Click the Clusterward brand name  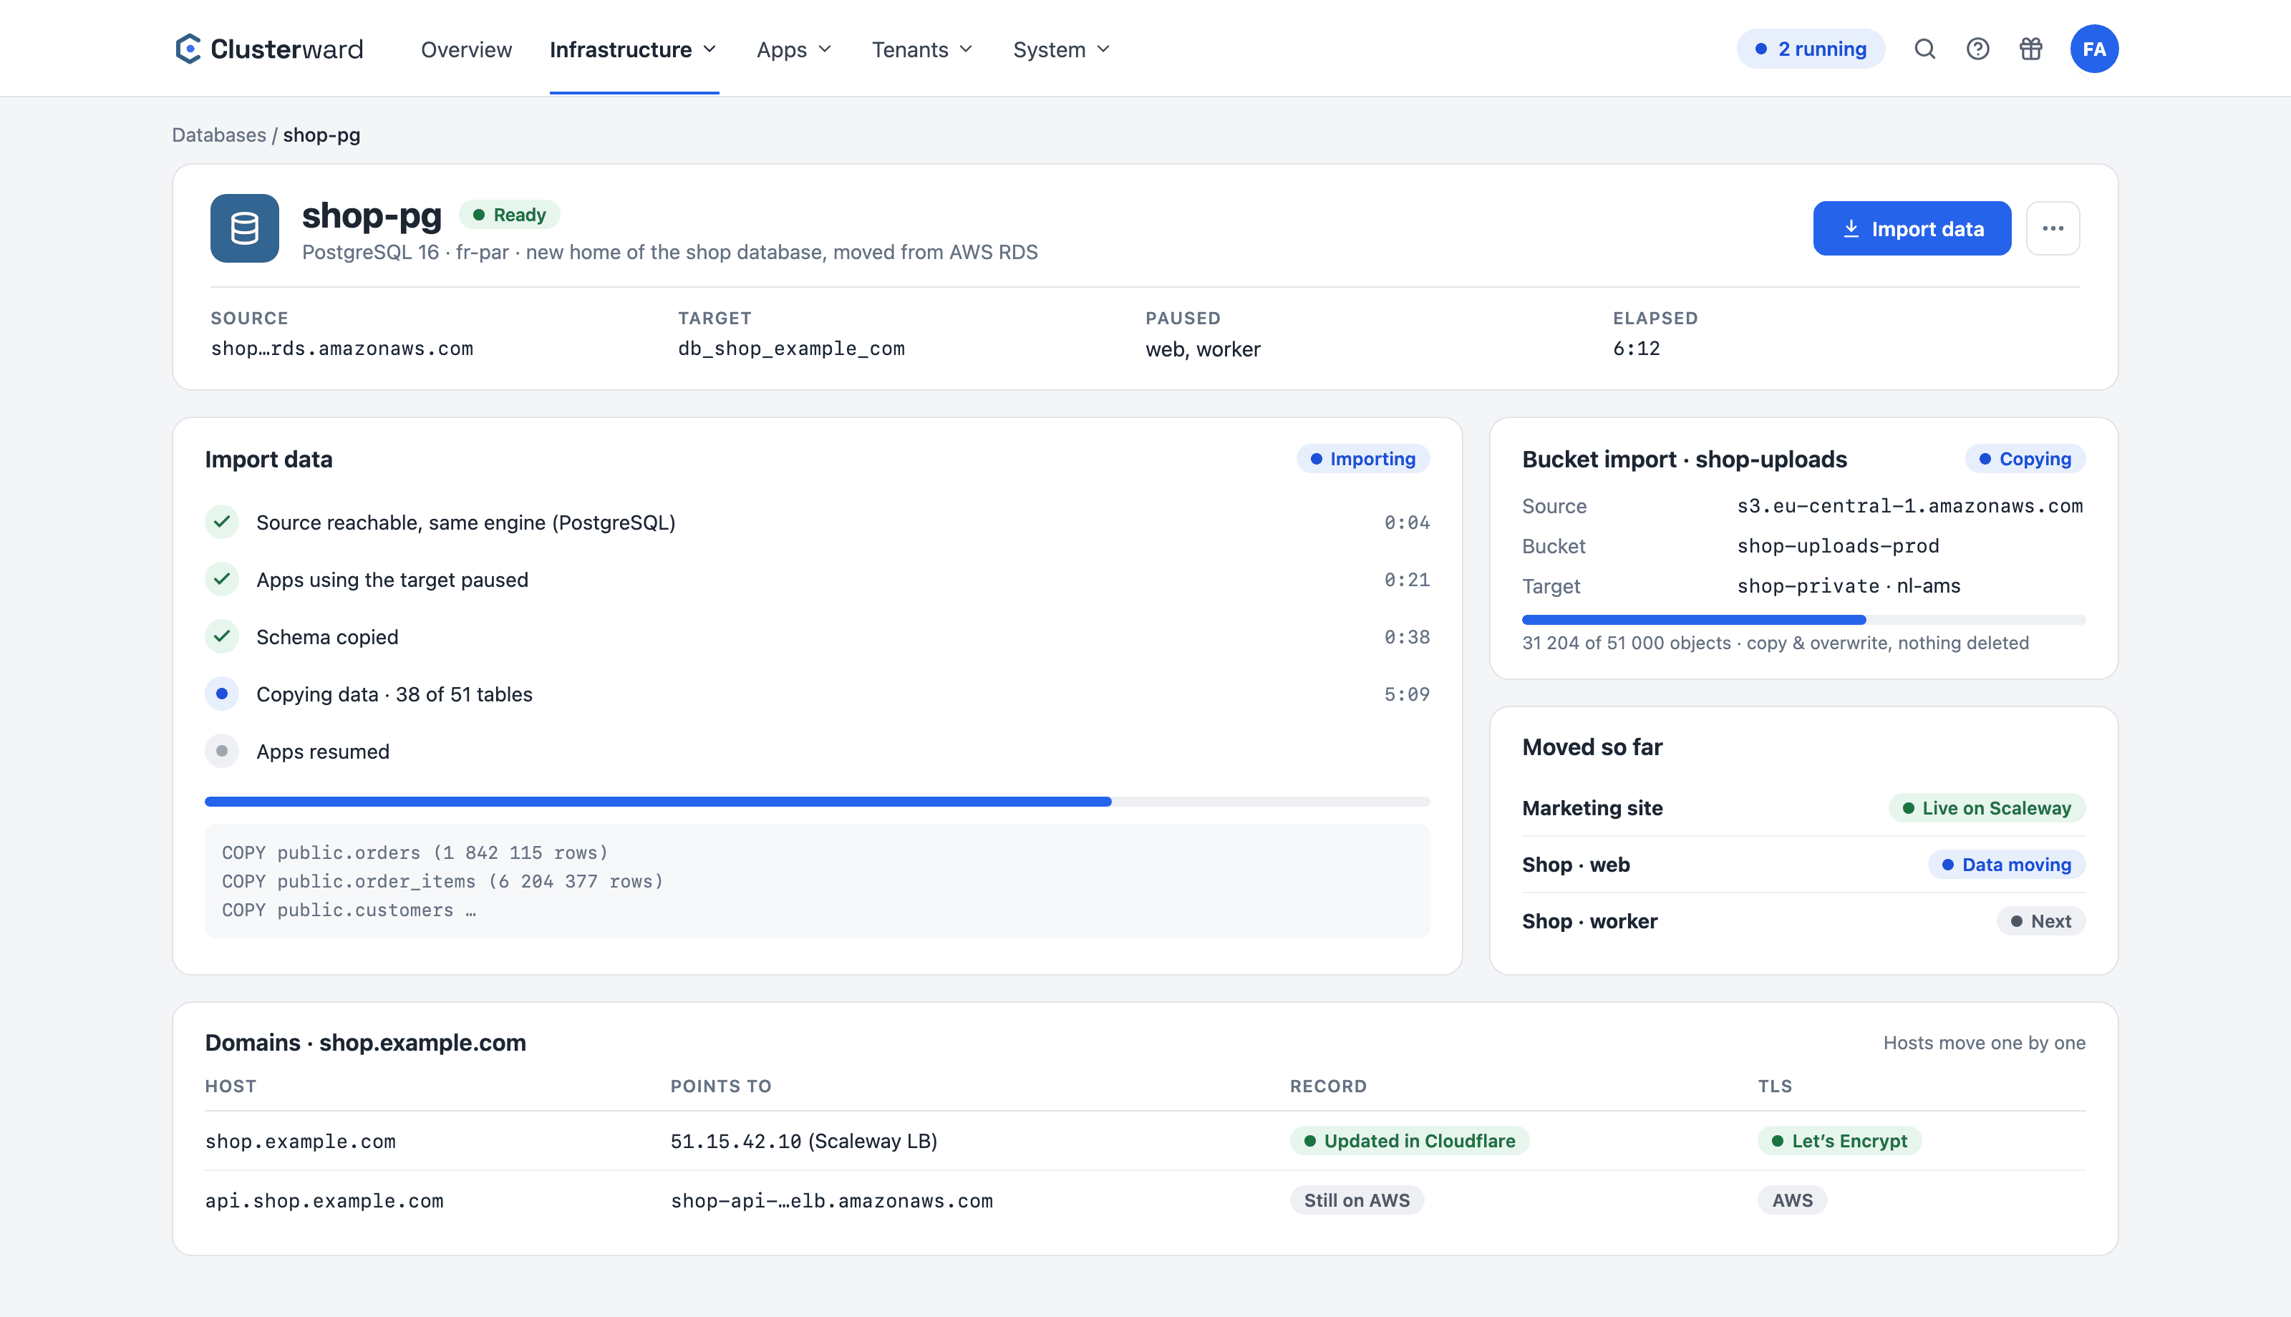[286, 49]
